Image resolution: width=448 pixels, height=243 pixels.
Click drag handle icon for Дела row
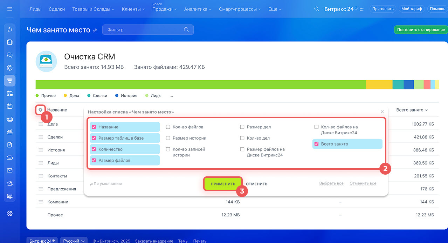pos(41,124)
